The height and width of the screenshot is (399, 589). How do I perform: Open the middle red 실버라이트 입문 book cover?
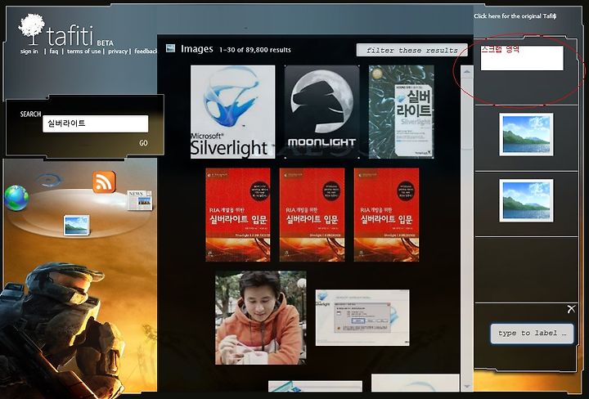pos(312,215)
